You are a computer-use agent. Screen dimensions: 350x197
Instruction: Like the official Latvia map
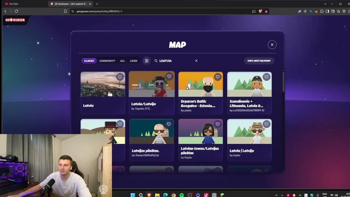click(120, 77)
